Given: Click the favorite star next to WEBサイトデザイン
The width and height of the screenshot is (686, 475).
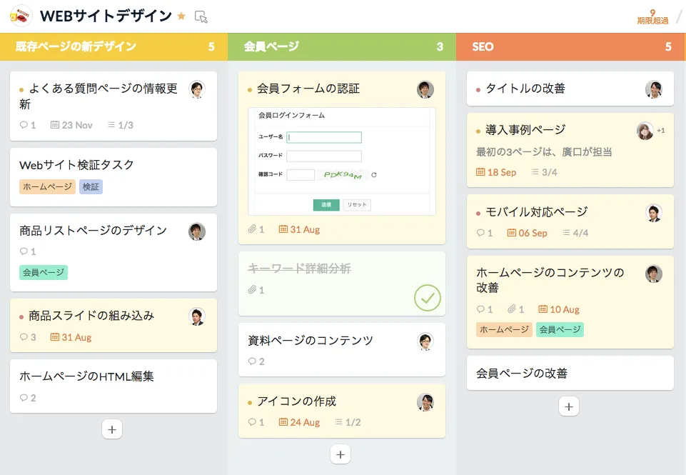Looking at the screenshot, I should (181, 16).
